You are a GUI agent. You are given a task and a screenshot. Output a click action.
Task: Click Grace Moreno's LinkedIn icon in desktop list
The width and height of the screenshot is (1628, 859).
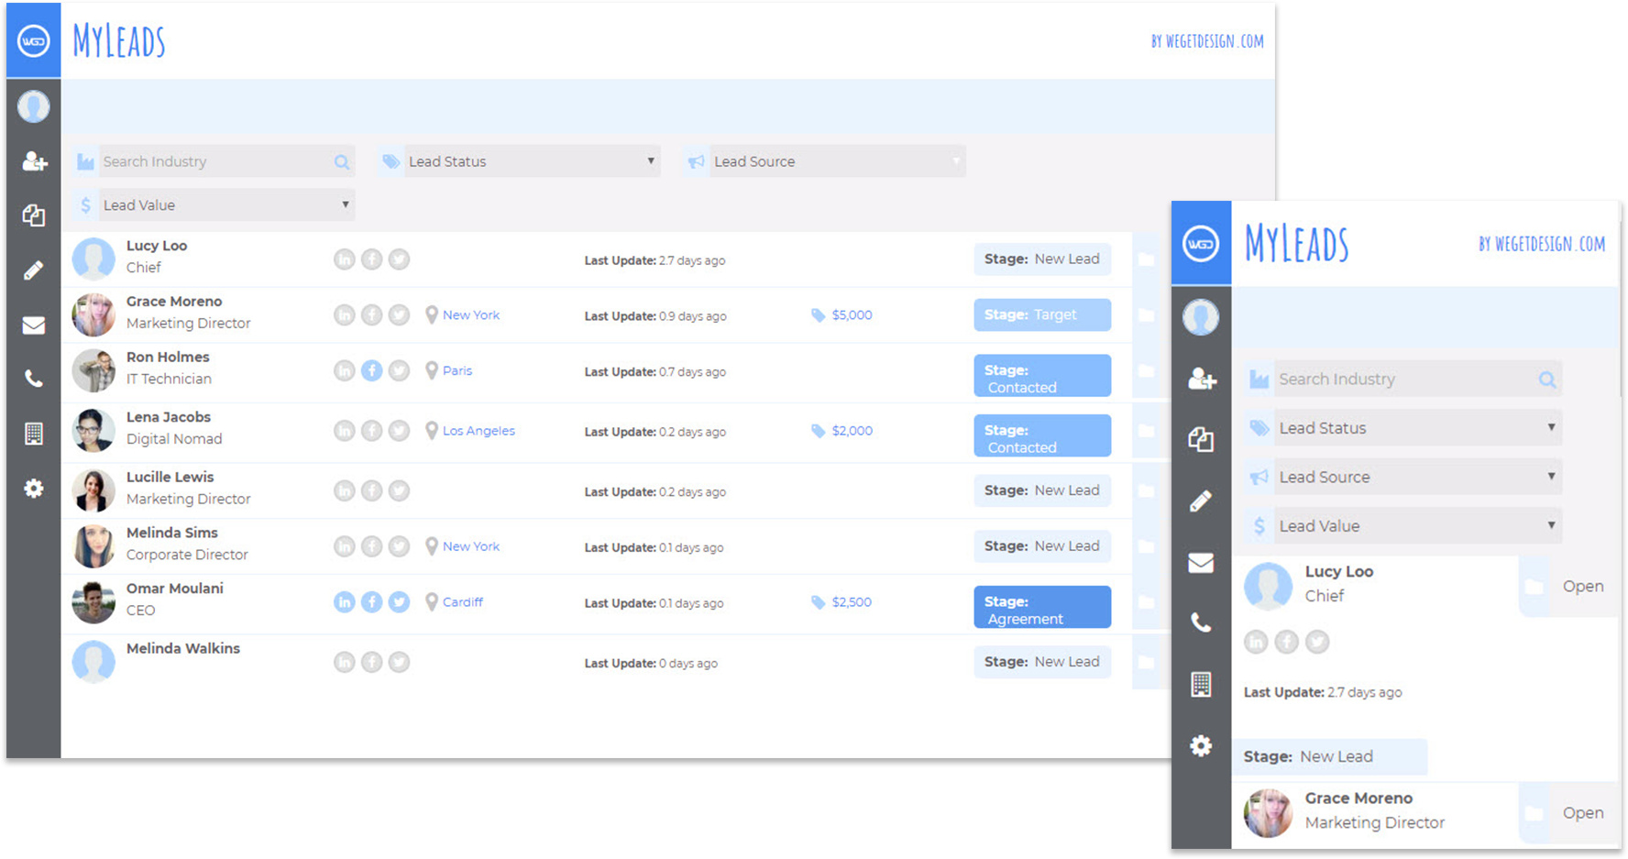point(344,315)
